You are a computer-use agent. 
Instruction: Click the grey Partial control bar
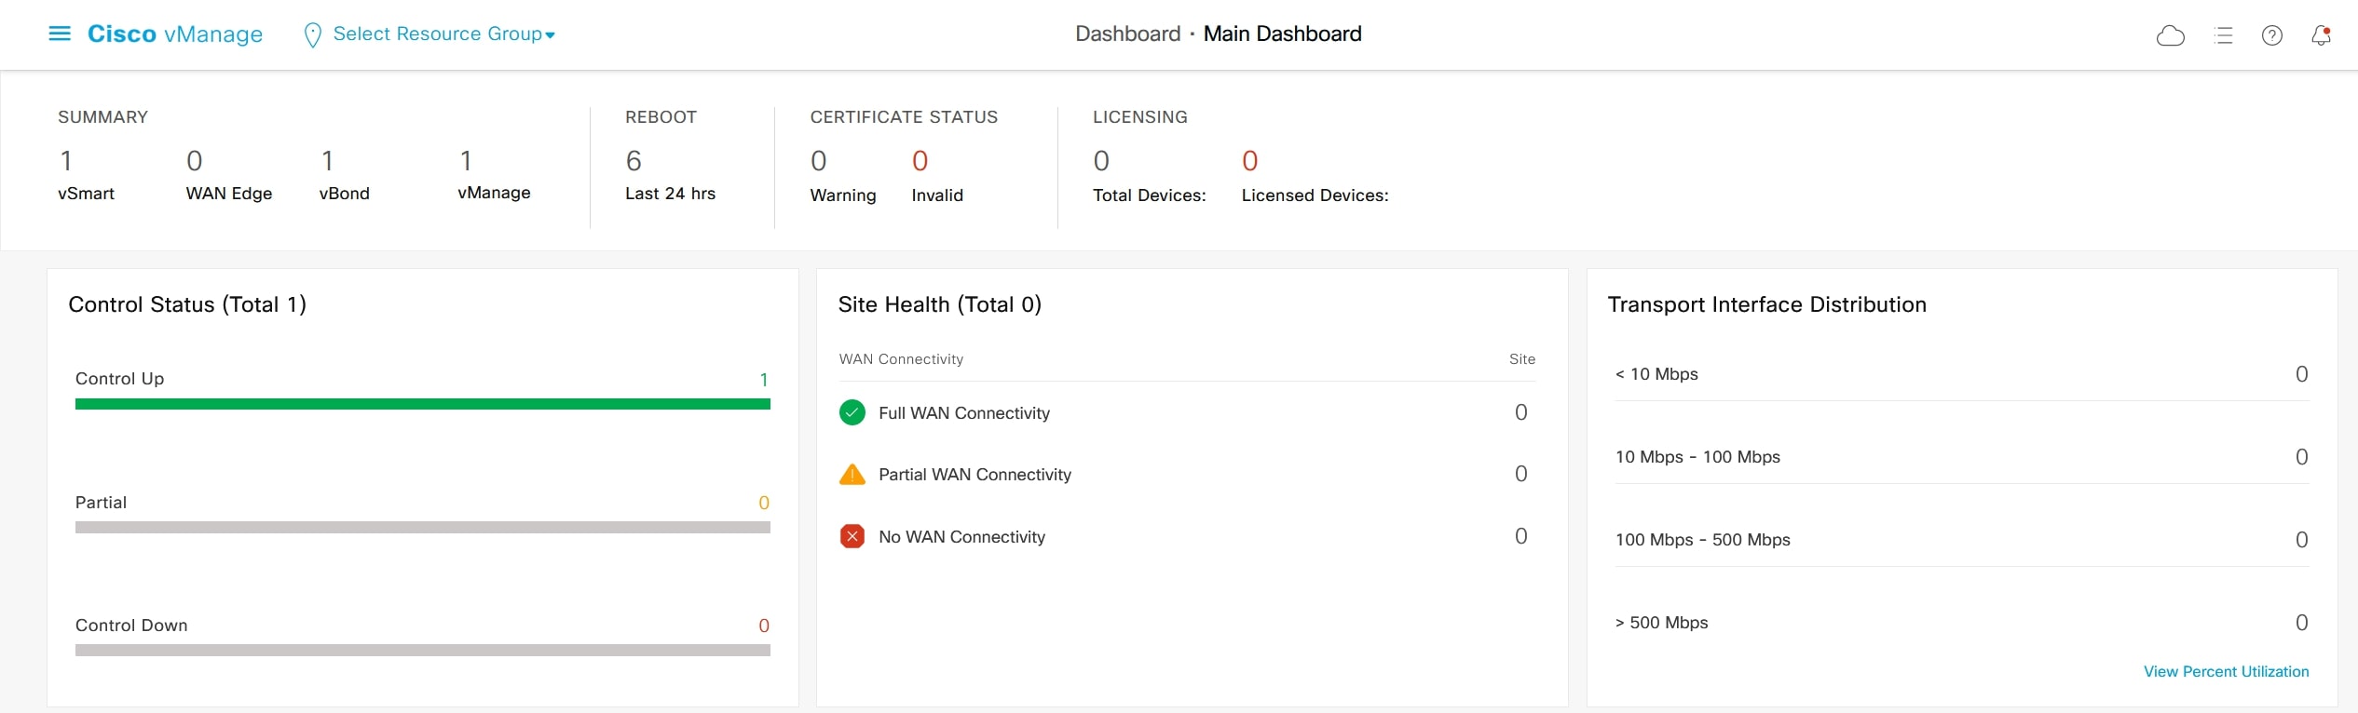[423, 527]
